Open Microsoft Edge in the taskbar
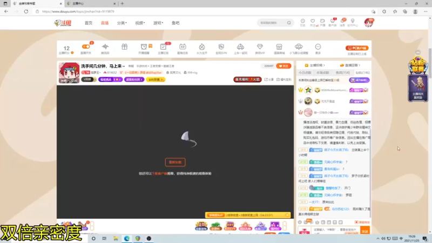The height and width of the screenshot is (243, 432). [127, 239]
